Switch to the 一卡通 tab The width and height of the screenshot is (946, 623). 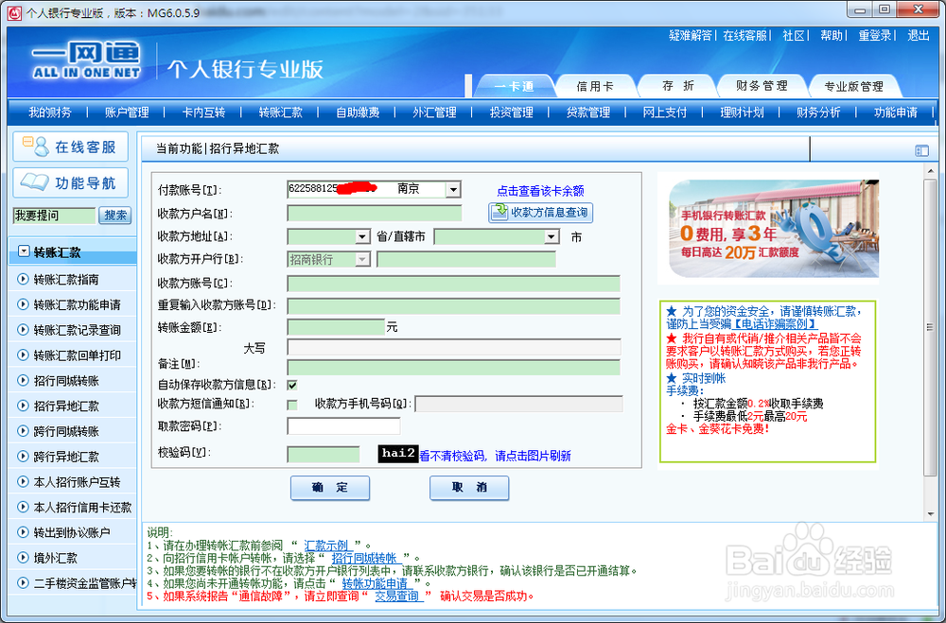(514, 86)
